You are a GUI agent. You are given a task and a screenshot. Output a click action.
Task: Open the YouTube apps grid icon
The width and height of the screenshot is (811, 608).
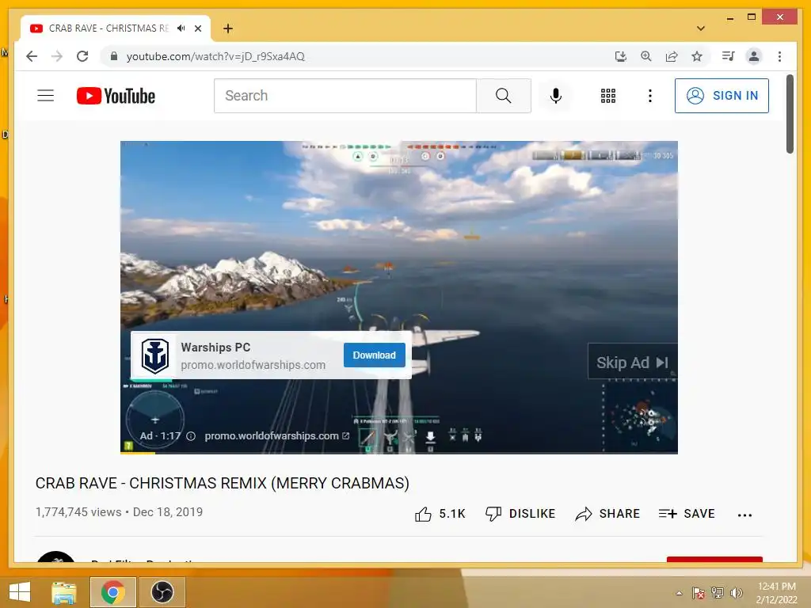pyautogui.click(x=607, y=96)
